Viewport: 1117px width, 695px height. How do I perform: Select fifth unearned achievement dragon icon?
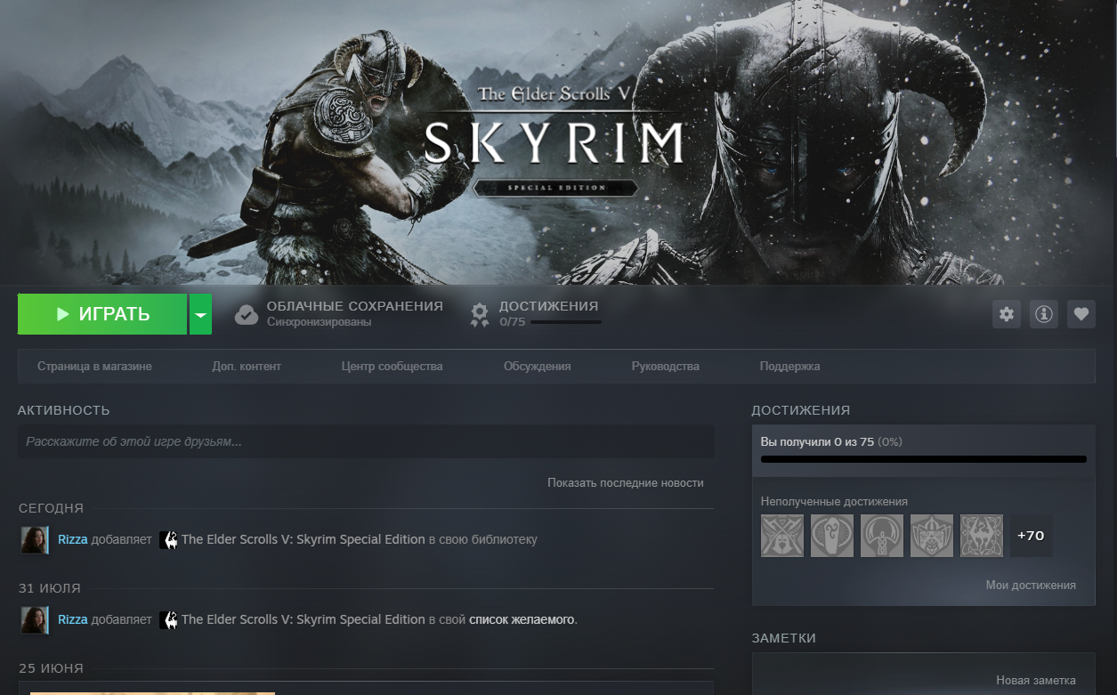[x=982, y=536]
